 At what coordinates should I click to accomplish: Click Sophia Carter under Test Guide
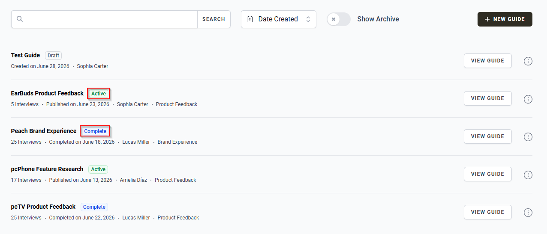click(93, 66)
